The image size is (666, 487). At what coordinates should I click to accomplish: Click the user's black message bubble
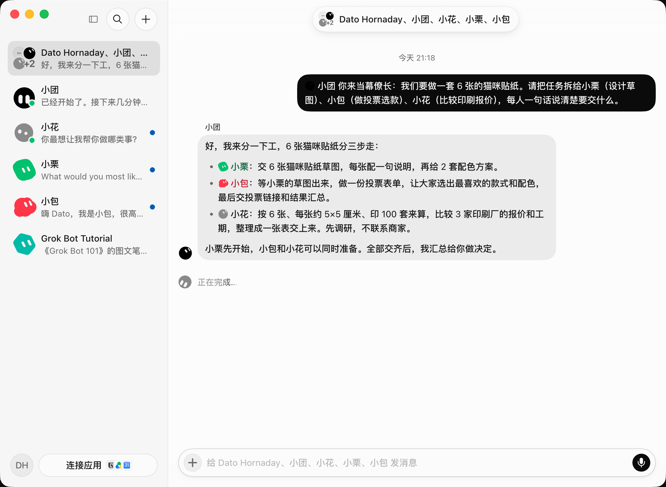[x=476, y=93]
